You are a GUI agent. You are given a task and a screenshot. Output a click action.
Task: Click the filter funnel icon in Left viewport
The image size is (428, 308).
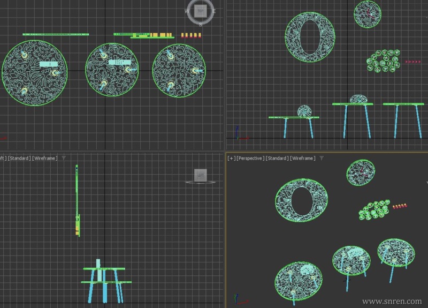(64, 158)
